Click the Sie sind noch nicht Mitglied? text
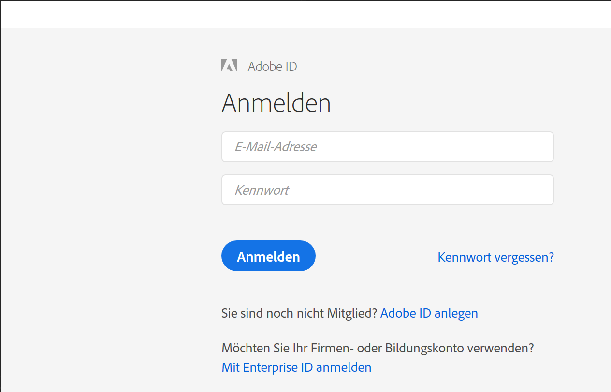The width and height of the screenshot is (611, 392). (299, 313)
